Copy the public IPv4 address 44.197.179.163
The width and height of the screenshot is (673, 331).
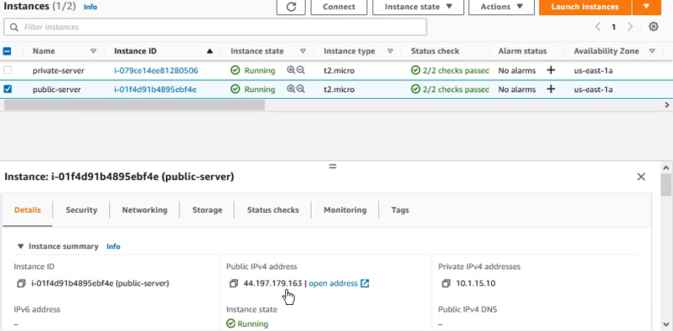tap(234, 284)
